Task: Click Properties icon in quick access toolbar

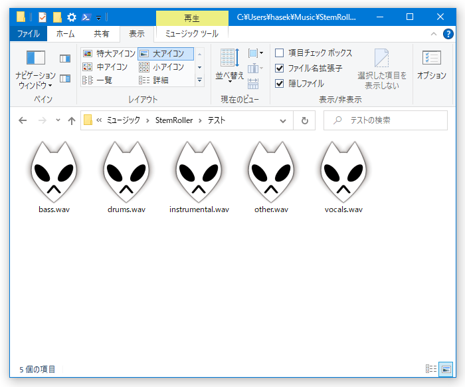Action: (43, 17)
